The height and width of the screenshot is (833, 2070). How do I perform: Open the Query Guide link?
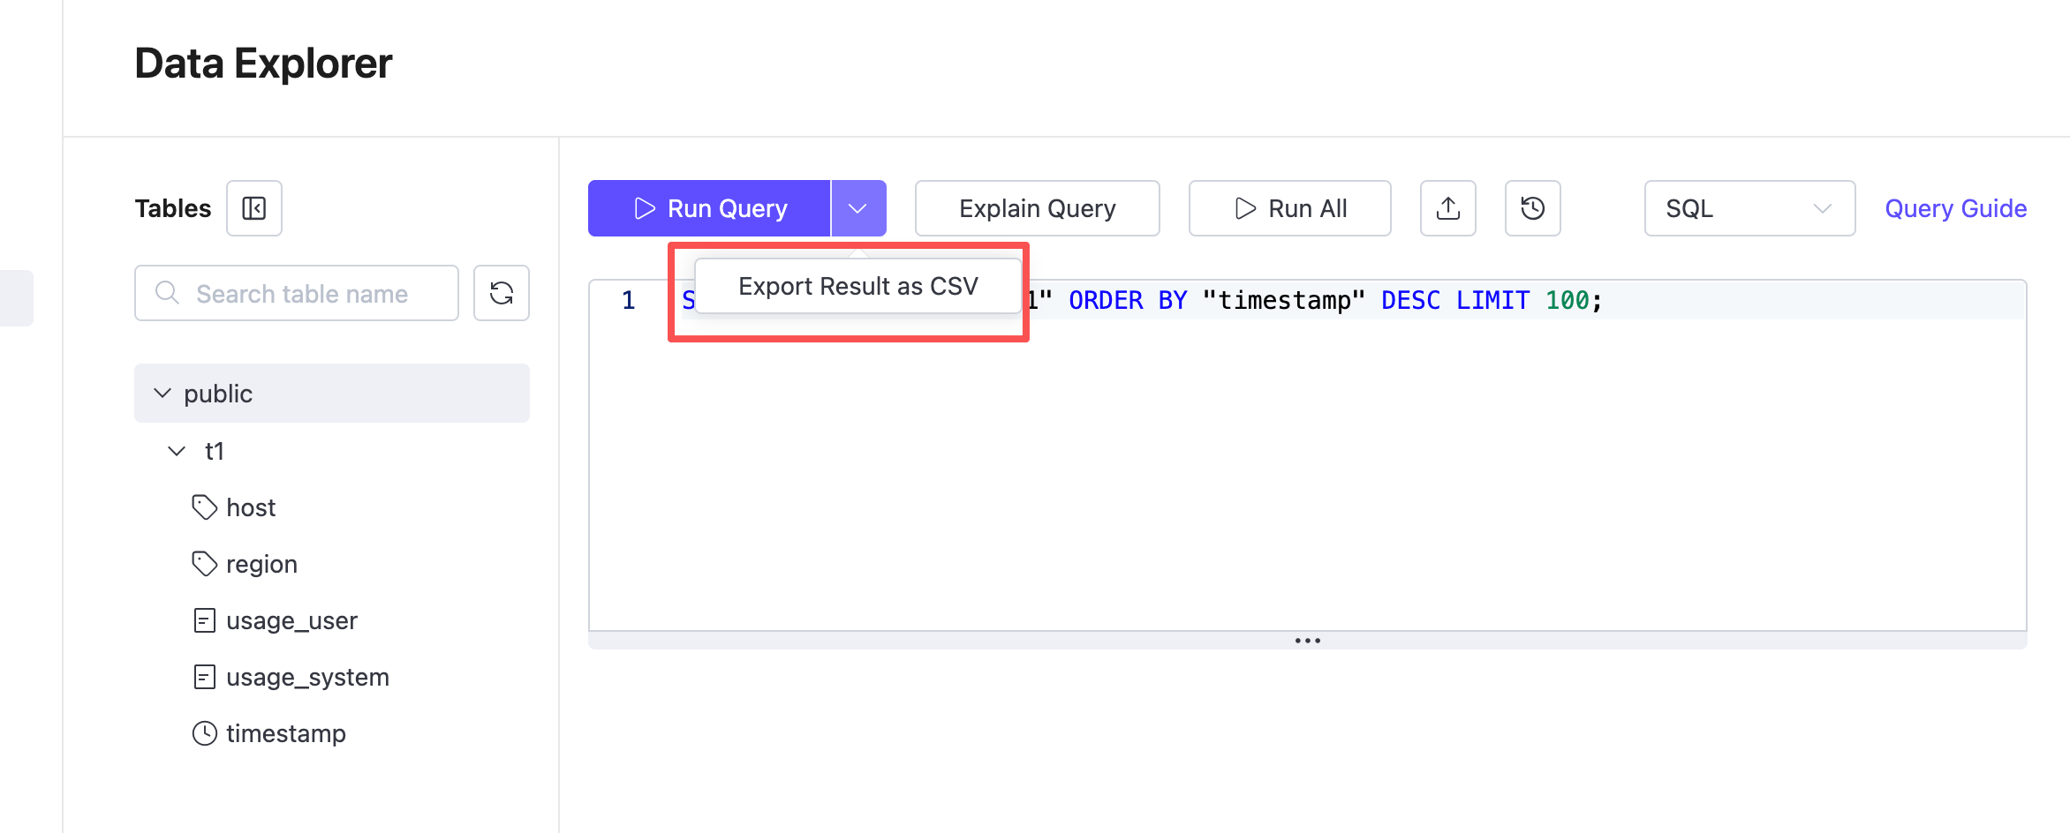pyautogui.click(x=1955, y=208)
